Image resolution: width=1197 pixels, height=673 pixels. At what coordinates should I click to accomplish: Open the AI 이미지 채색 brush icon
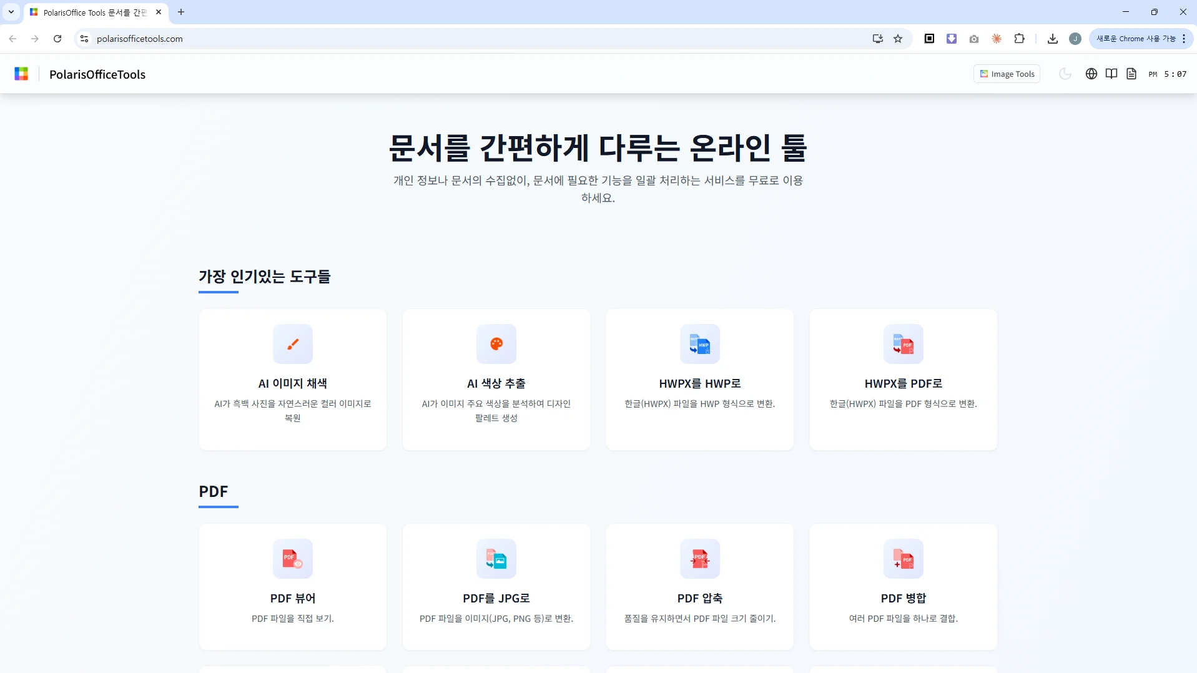tap(293, 344)
